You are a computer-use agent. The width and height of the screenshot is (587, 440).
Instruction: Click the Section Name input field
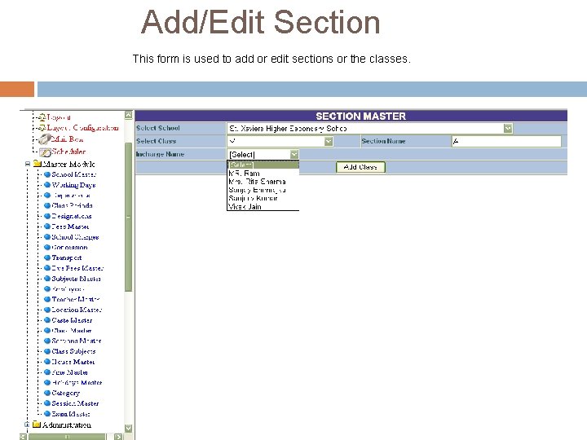point(506,141)
